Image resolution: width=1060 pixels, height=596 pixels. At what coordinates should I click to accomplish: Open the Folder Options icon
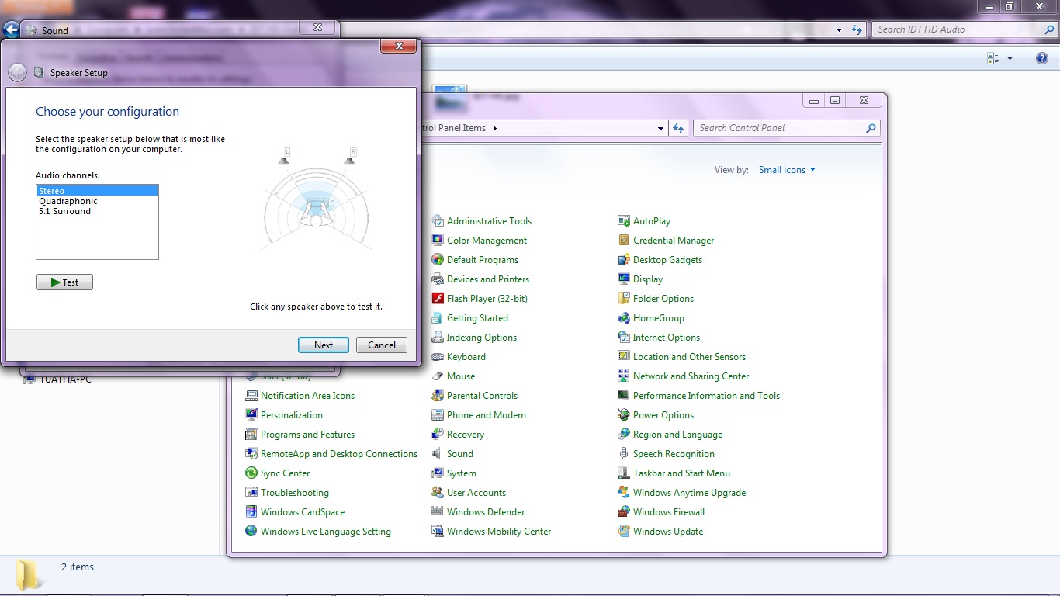point(624,299)
